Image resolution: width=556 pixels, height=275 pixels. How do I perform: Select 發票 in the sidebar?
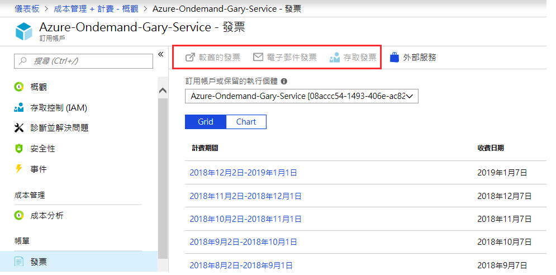tap(79, 262)
